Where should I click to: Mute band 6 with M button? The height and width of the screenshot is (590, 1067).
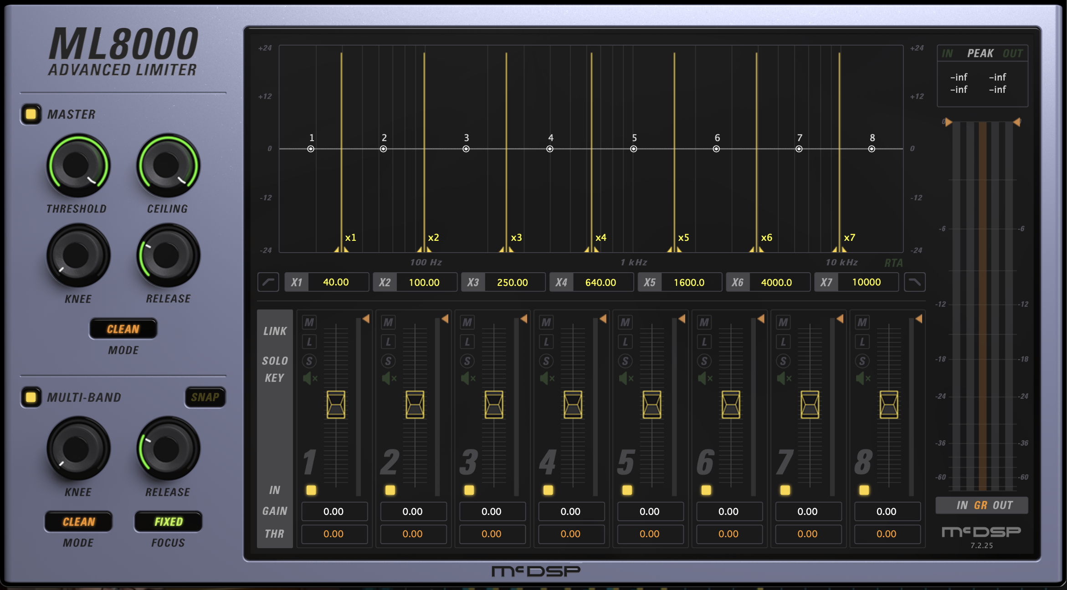704,322
